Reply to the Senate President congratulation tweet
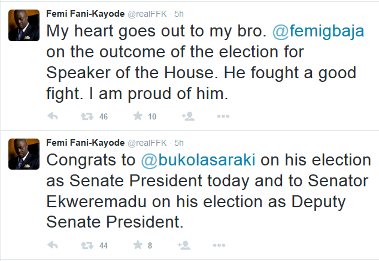This screenshot has width=379, height=261. click(x=53, y=244)
